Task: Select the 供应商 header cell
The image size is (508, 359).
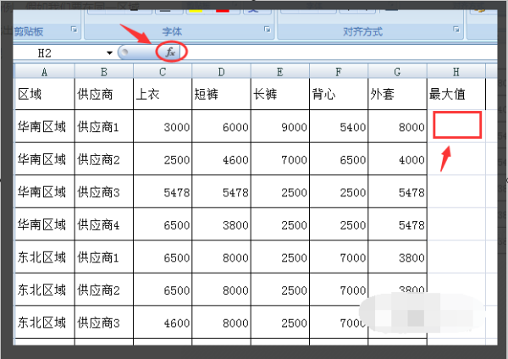Action: [104, 94]
